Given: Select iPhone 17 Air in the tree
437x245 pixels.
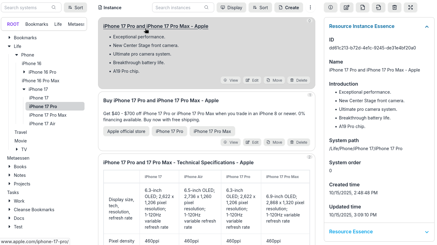Looking at the screenshot, I should coord(42,123).
